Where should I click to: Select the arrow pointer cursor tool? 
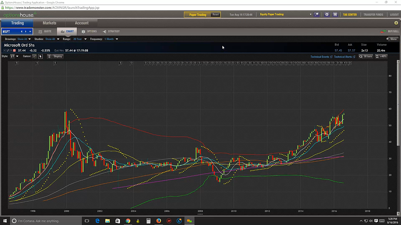(x=40, y=56)
